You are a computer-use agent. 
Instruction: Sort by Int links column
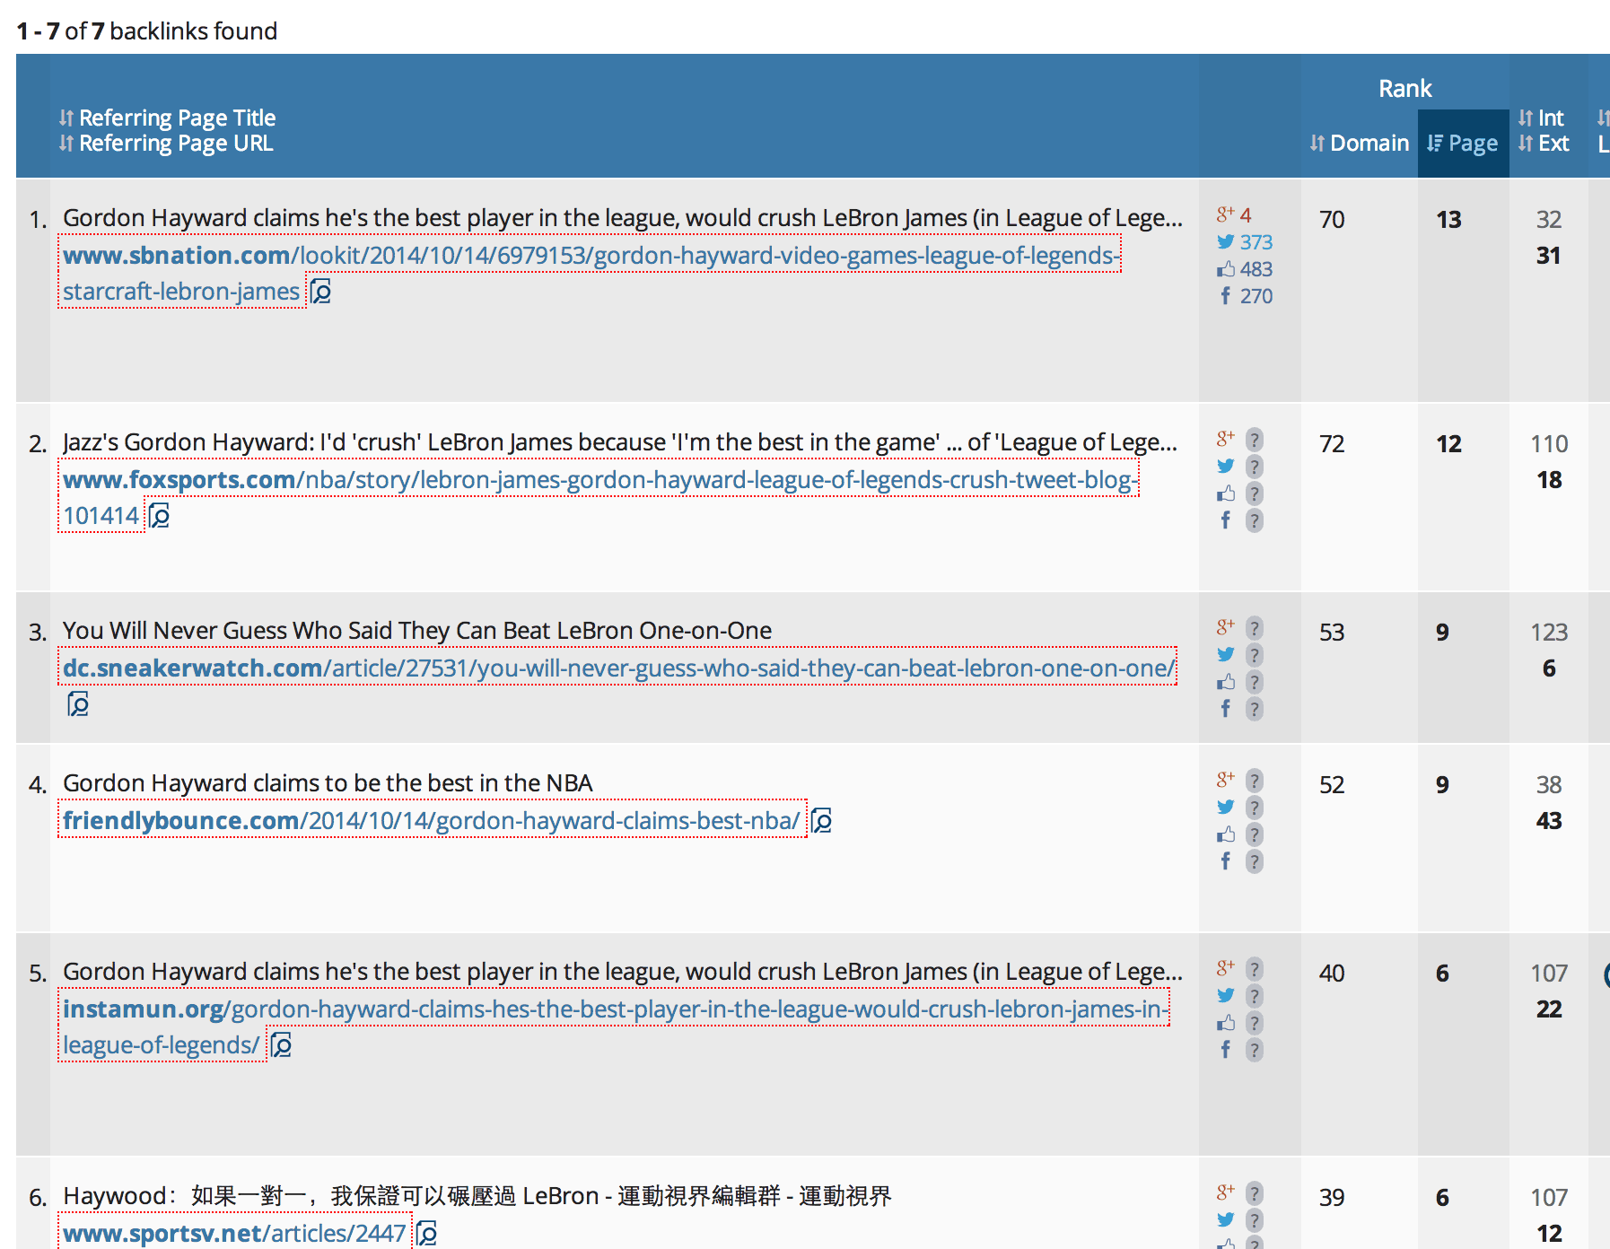coord(1541,118)
